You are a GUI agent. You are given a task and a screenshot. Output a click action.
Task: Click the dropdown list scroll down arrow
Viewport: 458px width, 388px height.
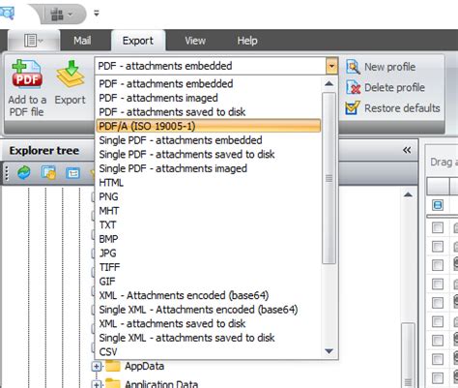coord(329,351)
